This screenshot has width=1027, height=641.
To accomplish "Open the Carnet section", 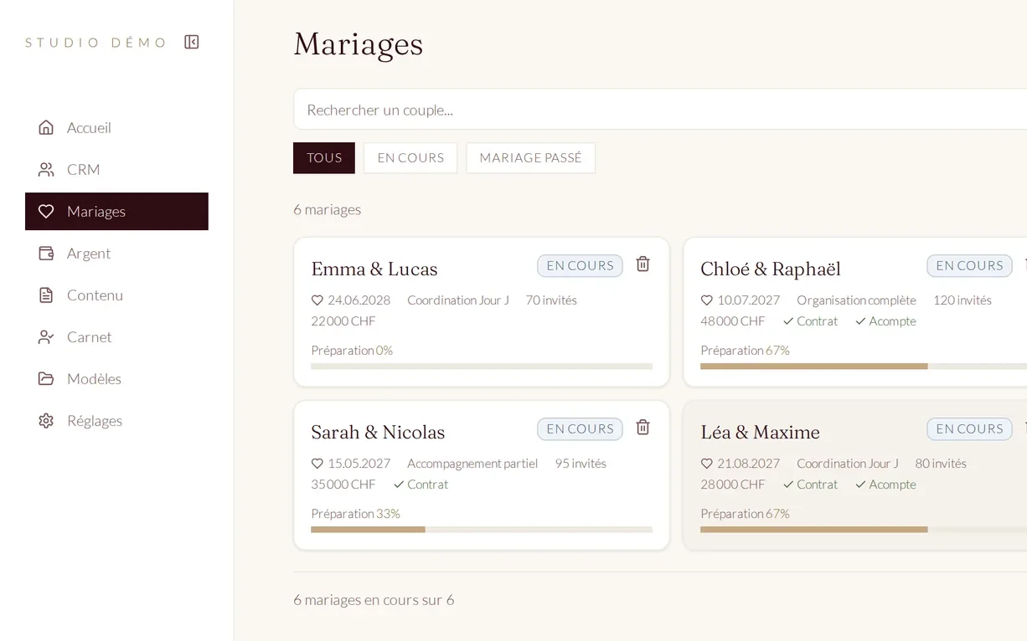I will [x=116, y=336].
